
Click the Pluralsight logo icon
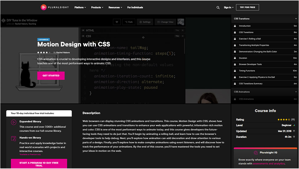[44, 7]
